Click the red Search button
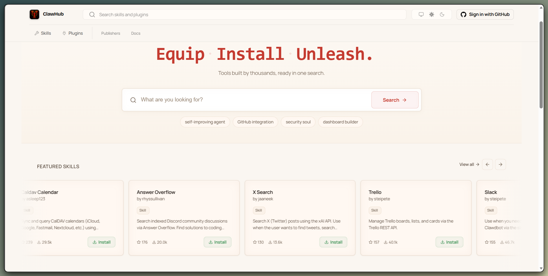 (395, 100)
